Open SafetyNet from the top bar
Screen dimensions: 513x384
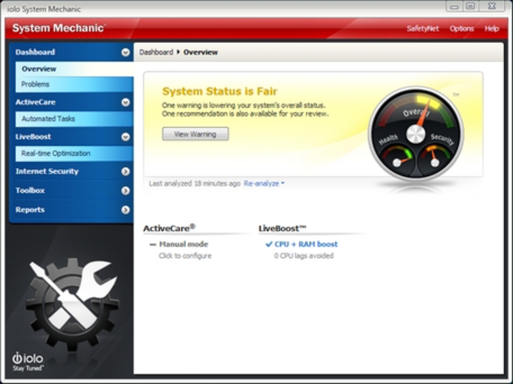coord(423,28)
